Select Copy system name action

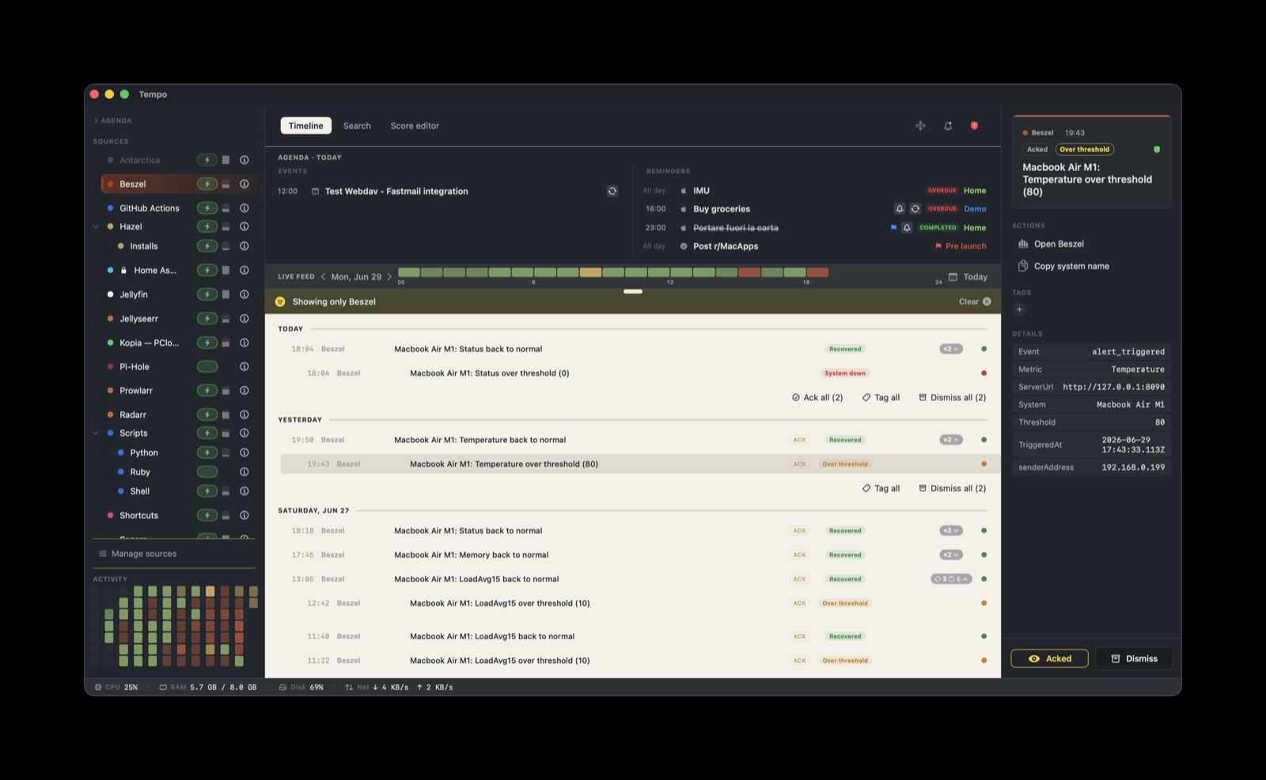1063,266
